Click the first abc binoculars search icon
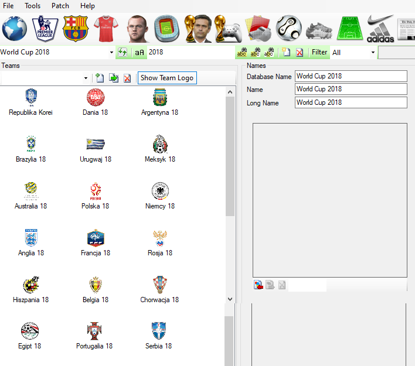The image size is (415, 366). tap(241, 52)
